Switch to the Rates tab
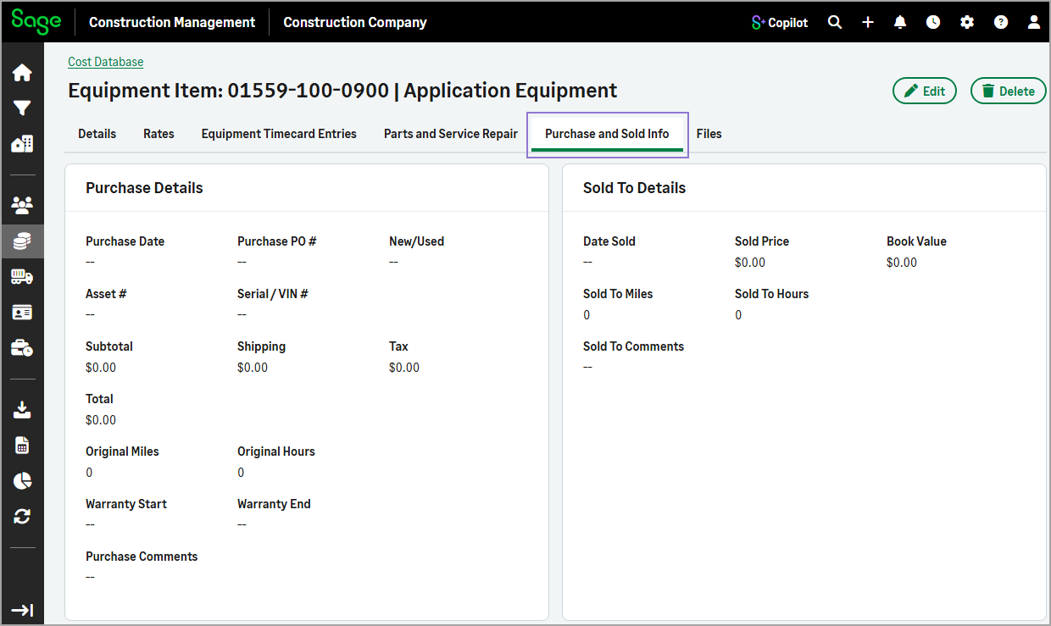Image resolution: width=1051 pixels, height=626 pixels. (x=158, y=134)
